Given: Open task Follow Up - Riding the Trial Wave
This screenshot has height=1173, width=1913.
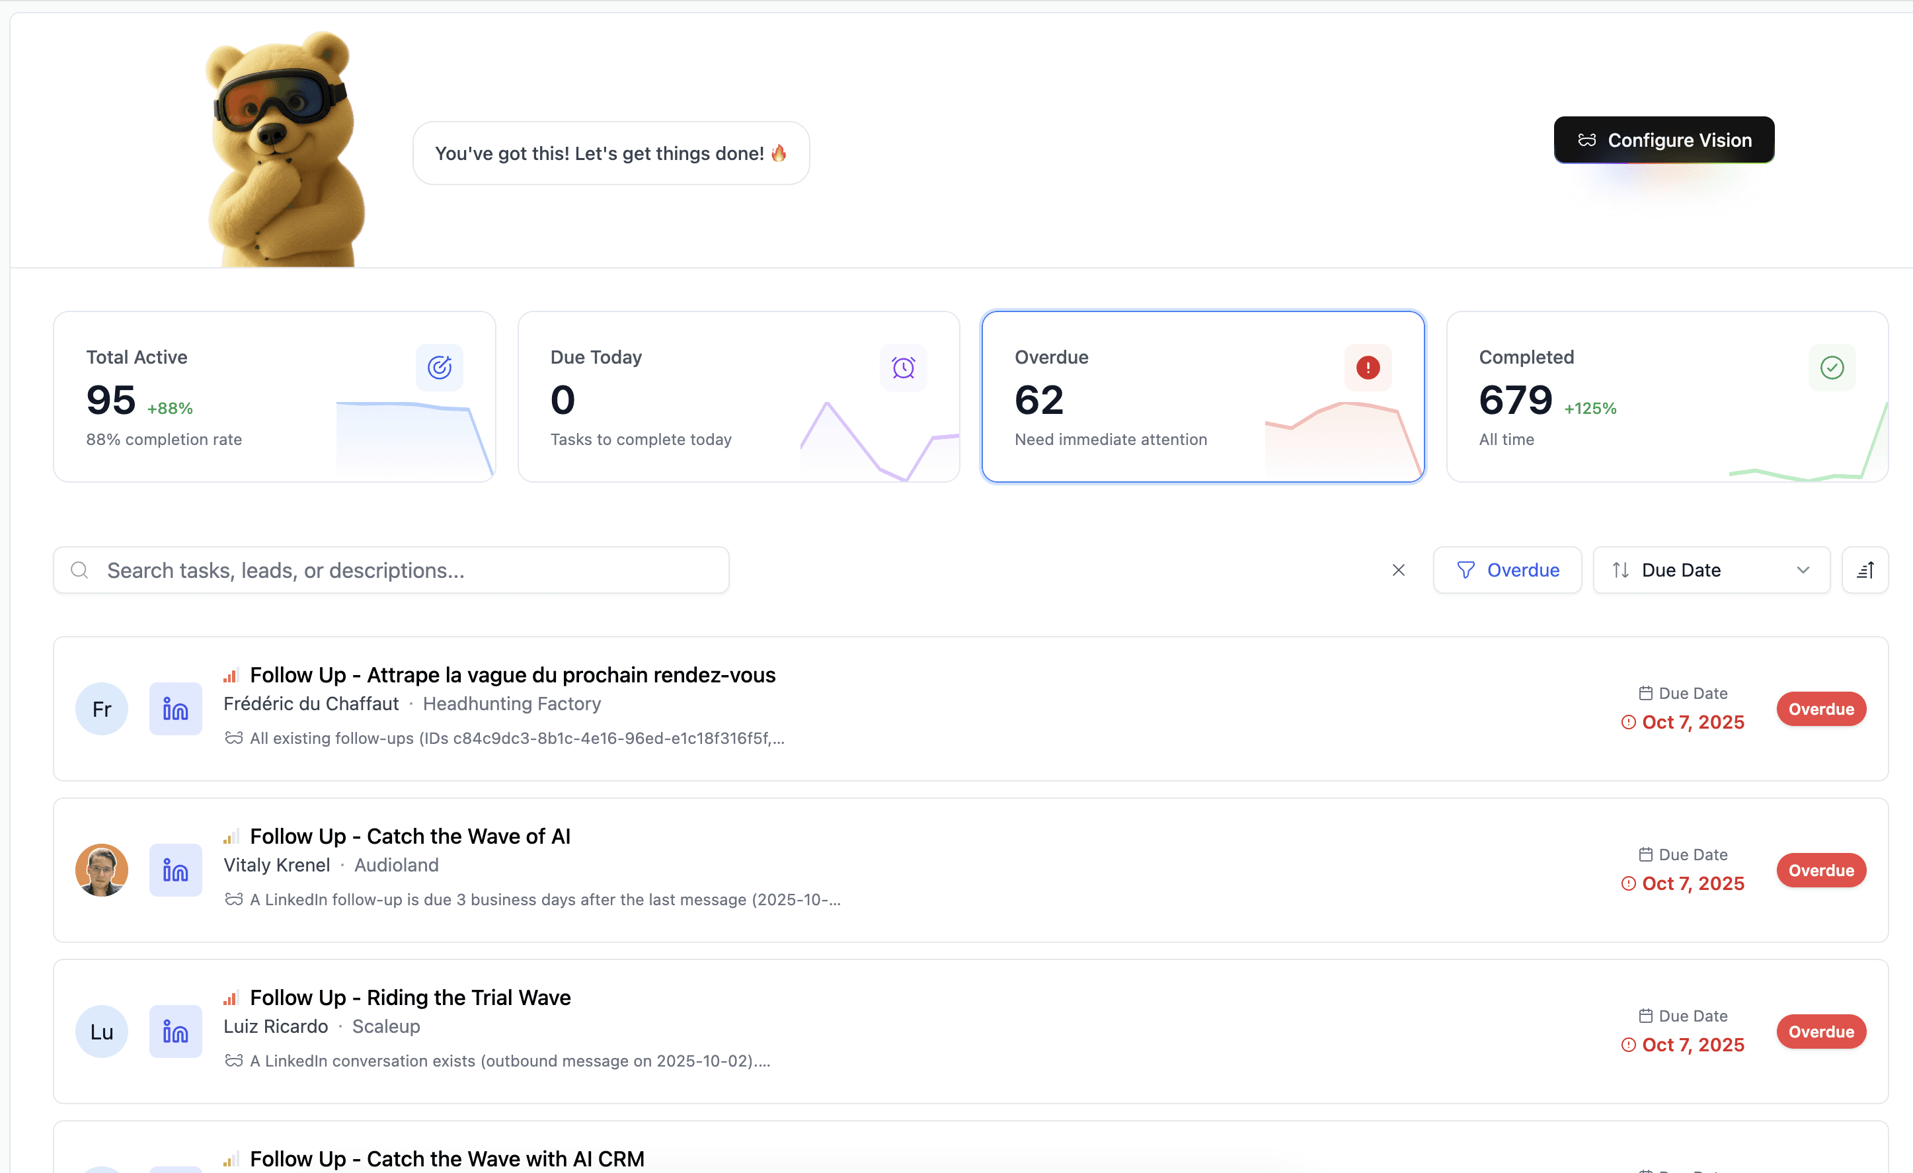Looking at the screenshot, I should click(x=410, y=998).
